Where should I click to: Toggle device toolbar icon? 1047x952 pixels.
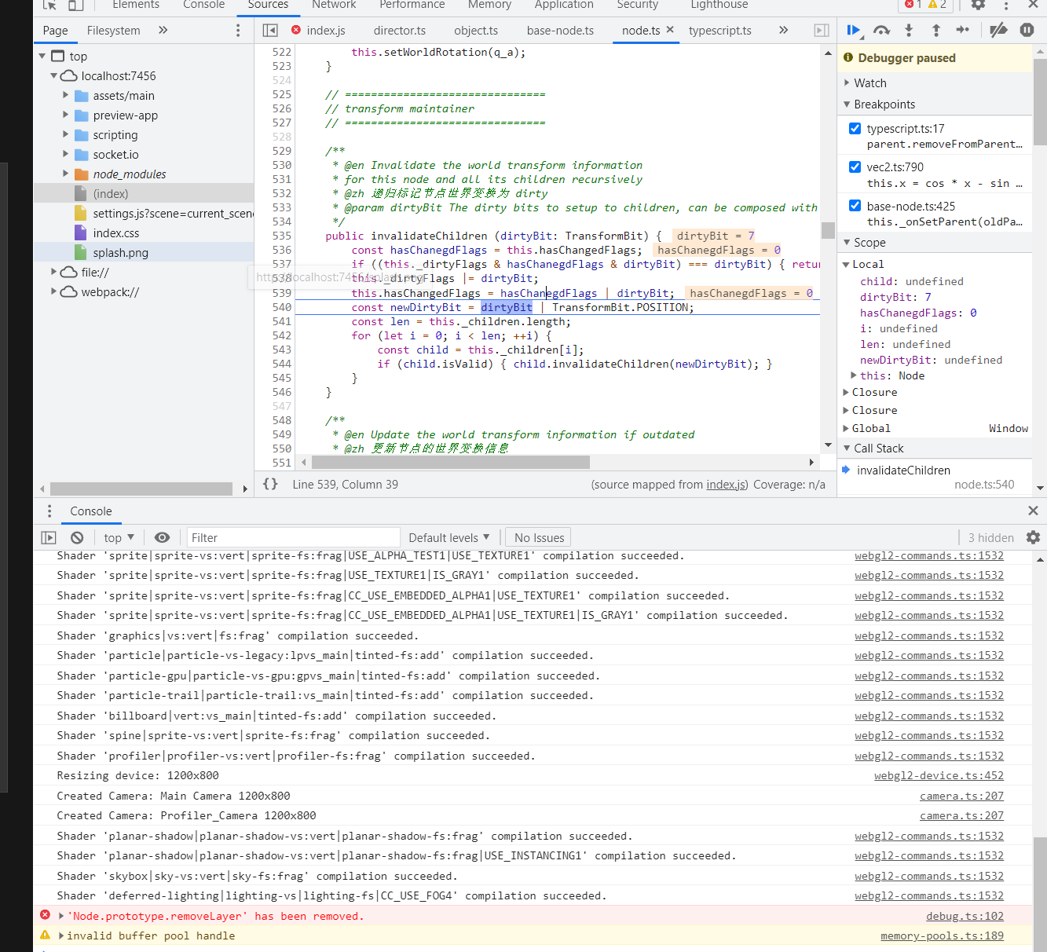click(x=75, y=5)
